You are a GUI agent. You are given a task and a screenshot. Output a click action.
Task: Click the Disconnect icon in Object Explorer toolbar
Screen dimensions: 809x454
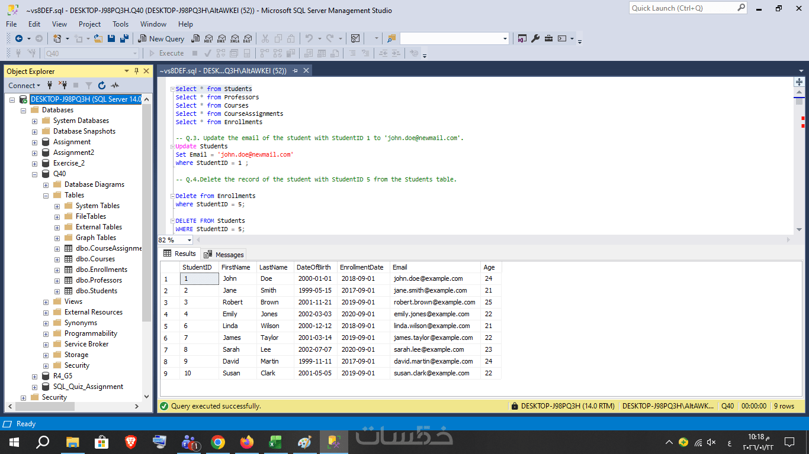[x=63, y=86]
